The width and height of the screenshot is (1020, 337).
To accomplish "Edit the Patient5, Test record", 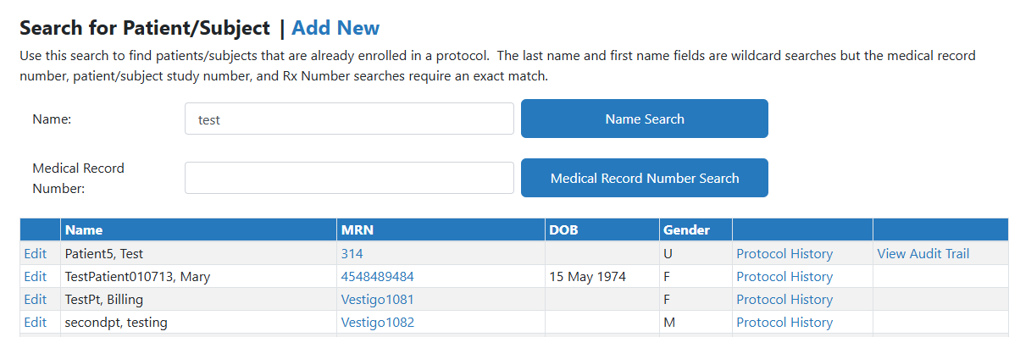I will point(36,253).
